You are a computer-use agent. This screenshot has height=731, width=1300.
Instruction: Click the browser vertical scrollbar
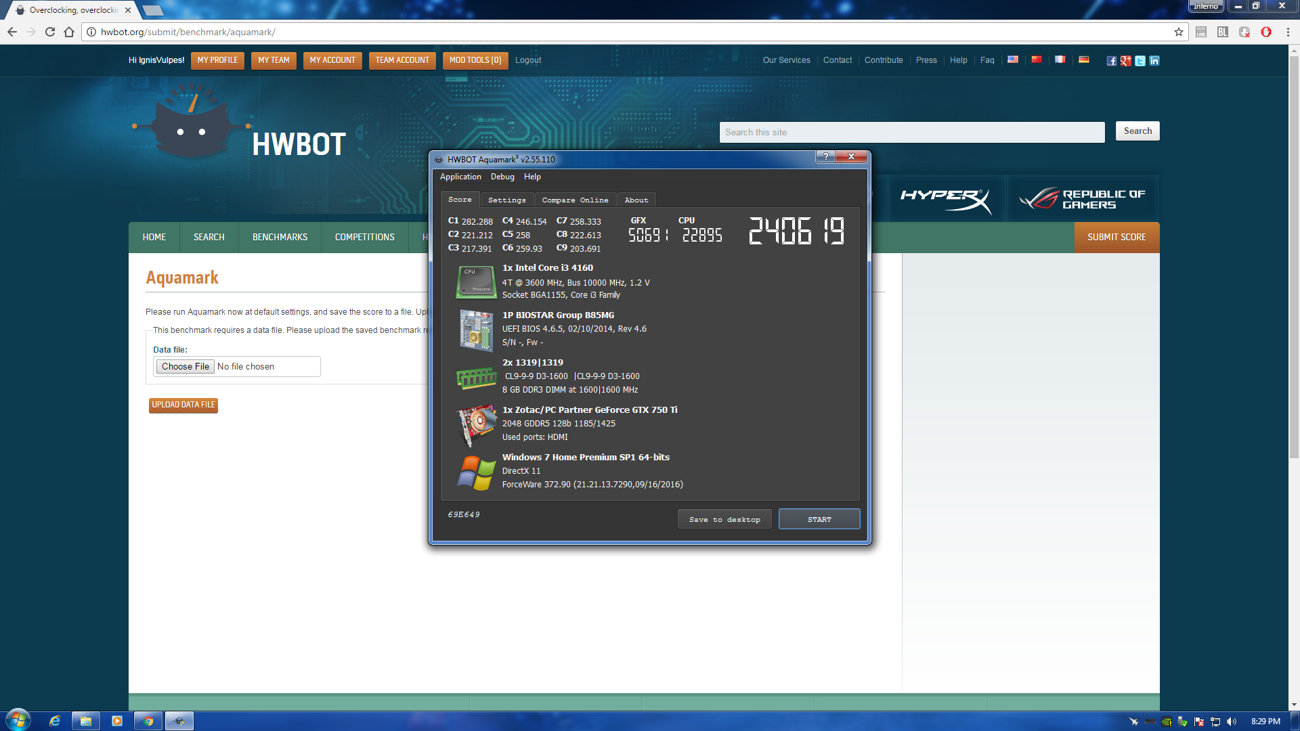(x=1294, y=257)
